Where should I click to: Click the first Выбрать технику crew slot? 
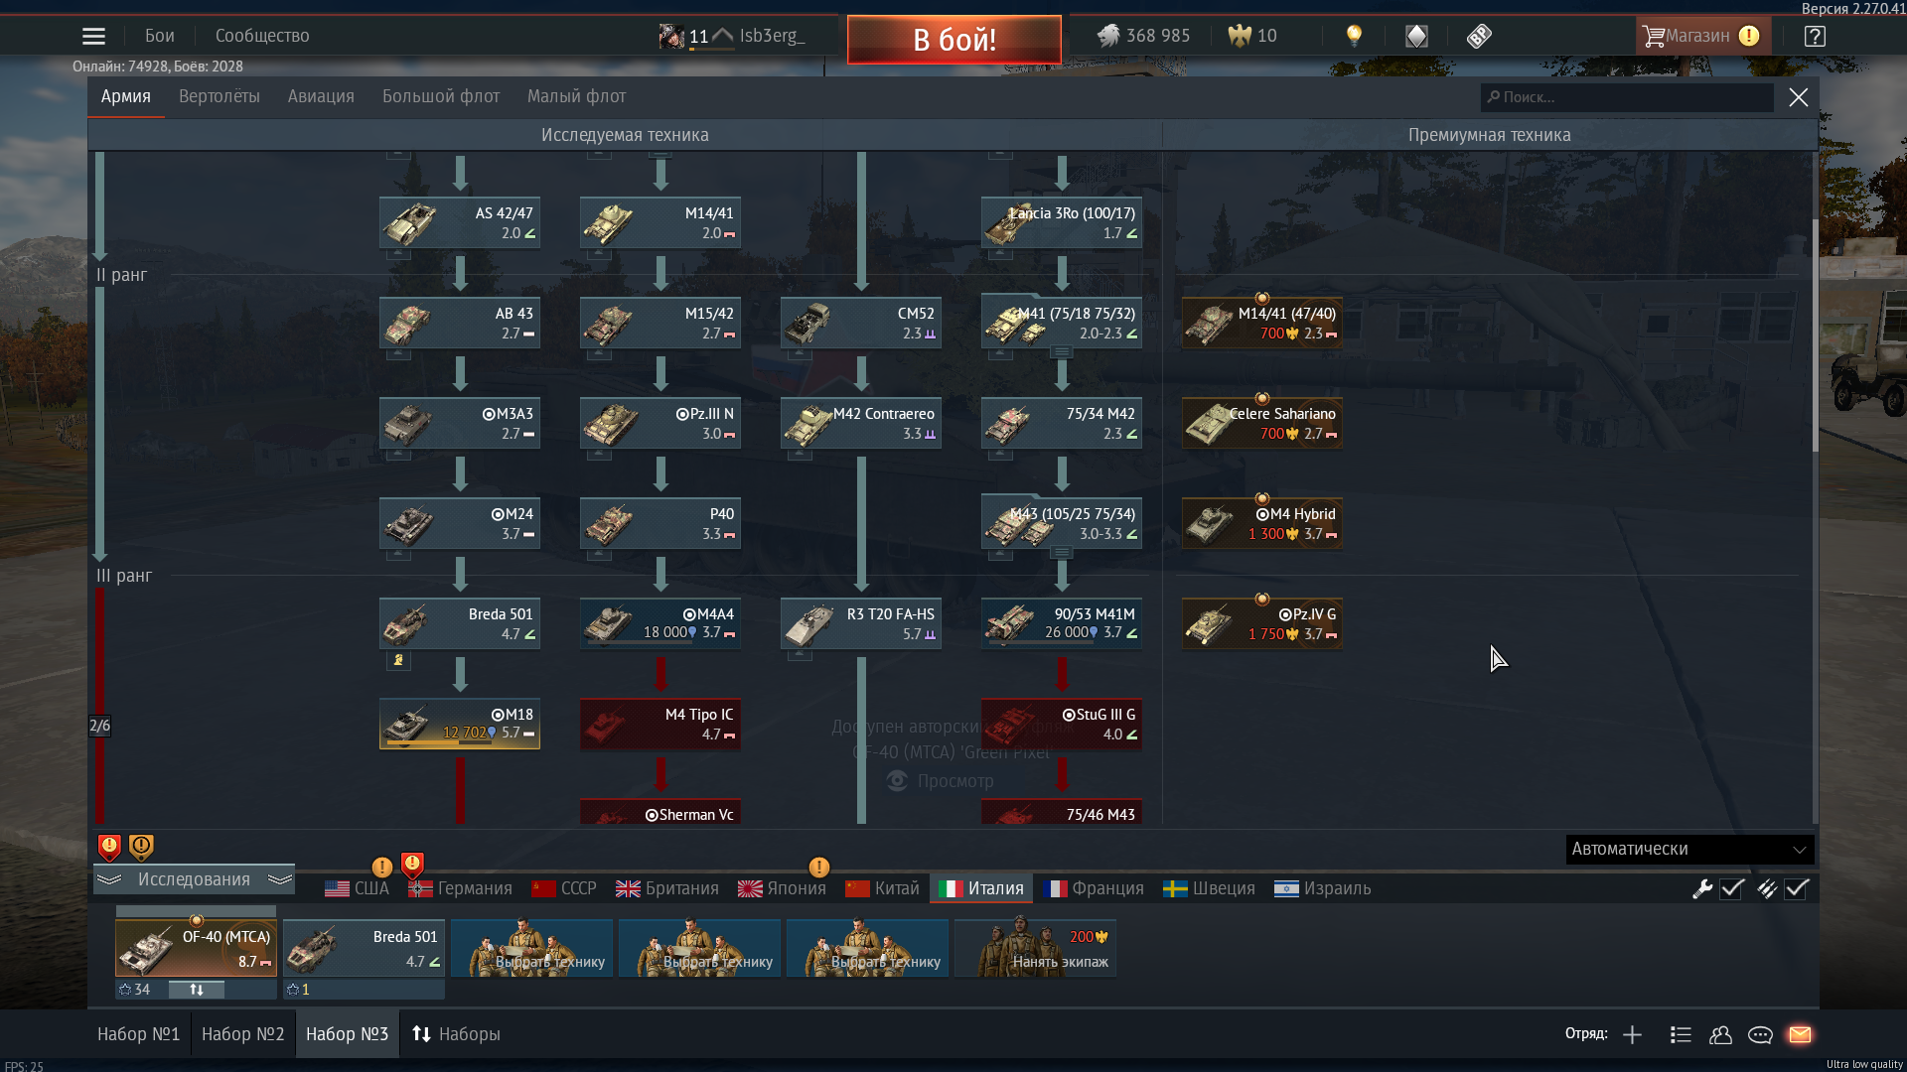pos(531,948)
